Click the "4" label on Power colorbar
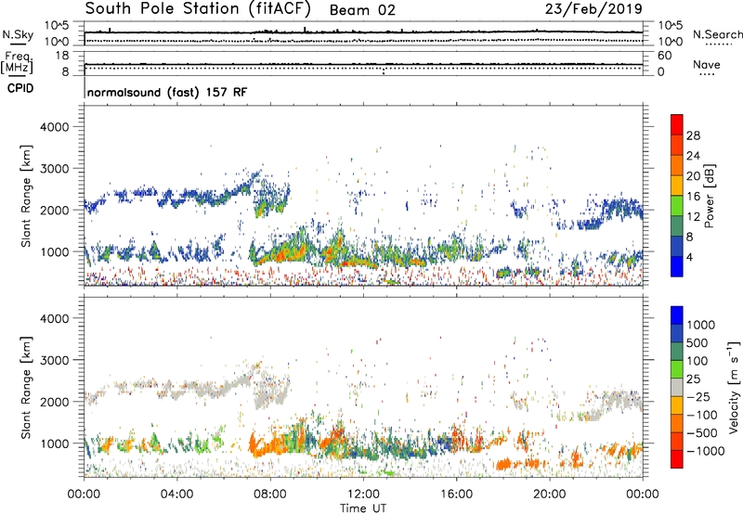Viewport: 743px width, 514px height. 689,258
